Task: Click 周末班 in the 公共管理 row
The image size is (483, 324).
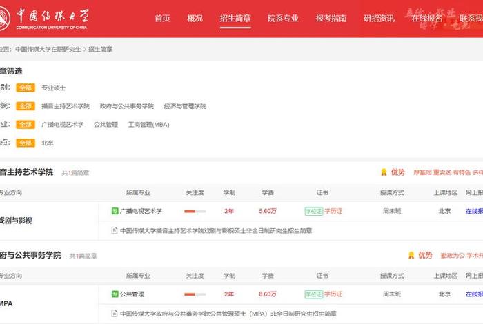Action: click(x=392, y=294)
